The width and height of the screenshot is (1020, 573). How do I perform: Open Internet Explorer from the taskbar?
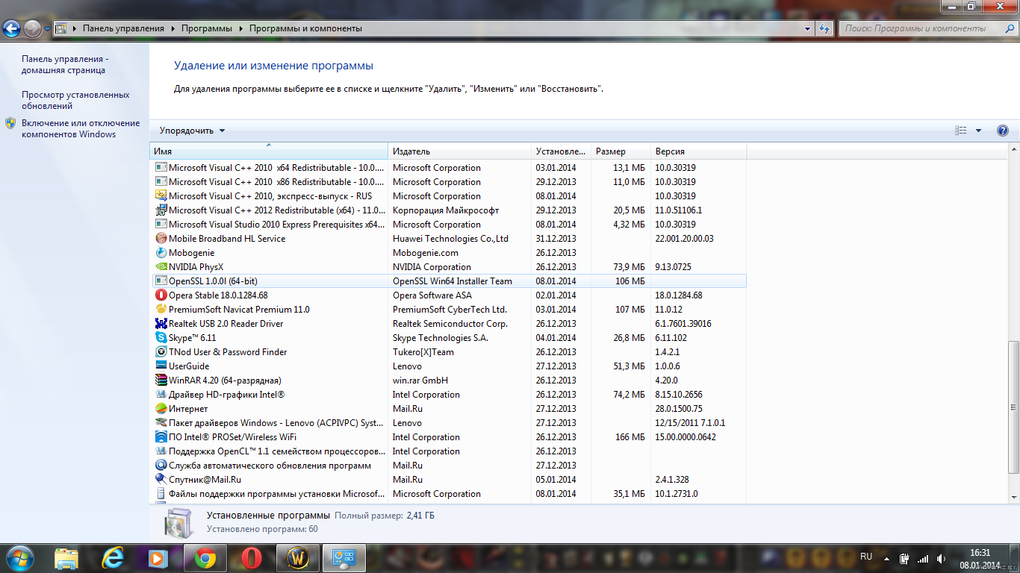tap(113, 557)
